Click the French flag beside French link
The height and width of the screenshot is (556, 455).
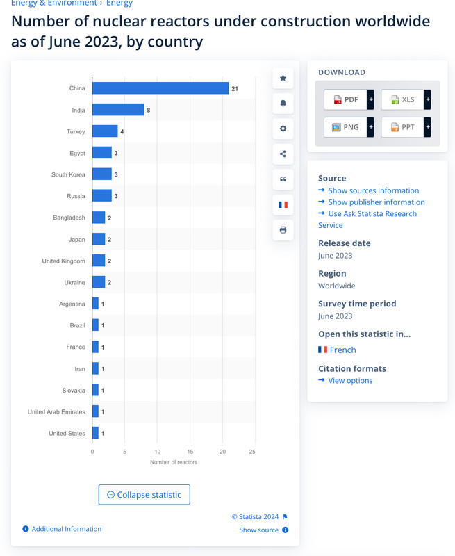point(322,350)
